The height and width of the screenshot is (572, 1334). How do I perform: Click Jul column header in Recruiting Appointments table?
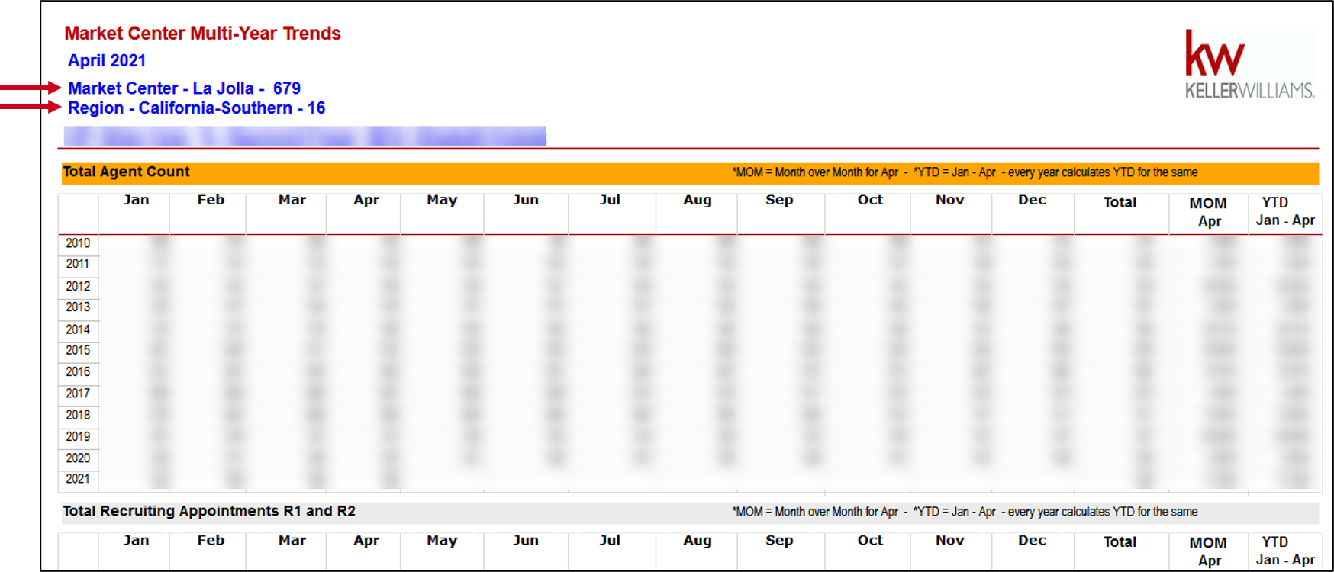click(610, 541)
